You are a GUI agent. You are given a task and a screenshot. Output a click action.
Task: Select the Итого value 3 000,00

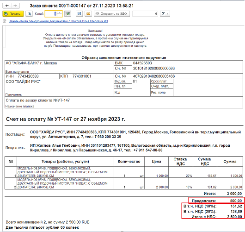[x=234, y=194]
